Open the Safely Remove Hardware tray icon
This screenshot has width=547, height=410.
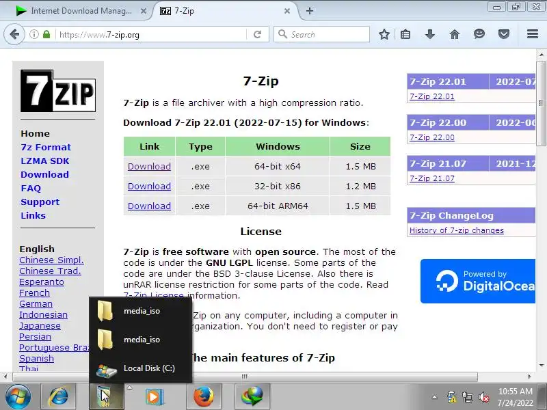pyautogui.click(x=451, y=397)
